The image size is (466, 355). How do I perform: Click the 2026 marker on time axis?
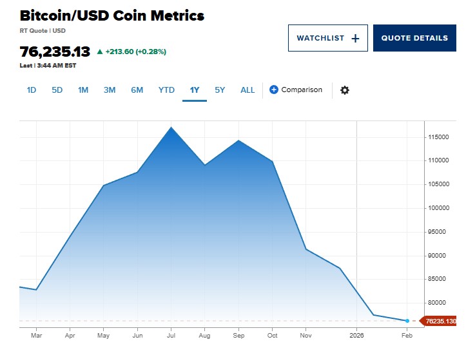click(356, 335)
